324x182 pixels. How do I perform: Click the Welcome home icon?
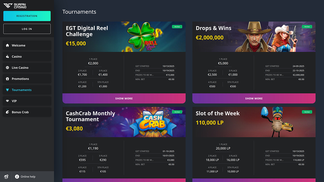7,45
